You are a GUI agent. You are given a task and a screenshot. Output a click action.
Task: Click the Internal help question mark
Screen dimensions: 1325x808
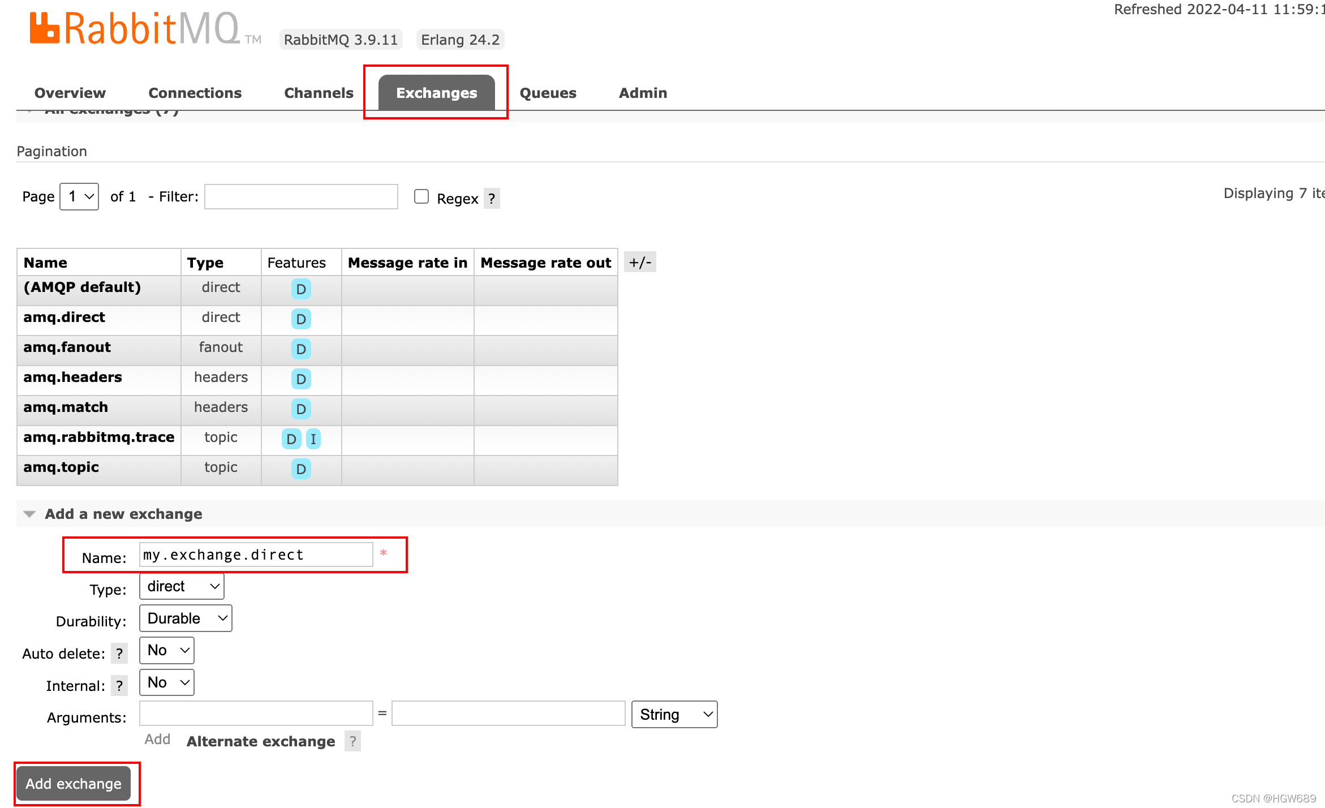point(119,686)
